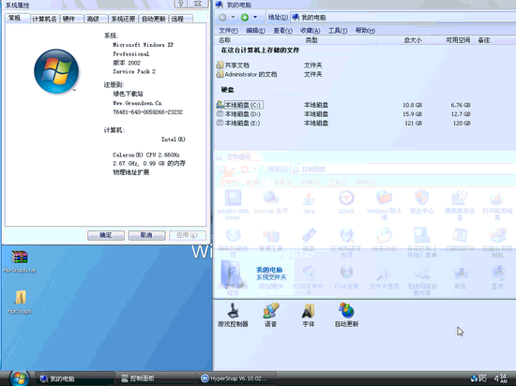516x386 pixels.
Task: Switch to the 自动更新 tab in 系统属性
Action: coord(153,19)
